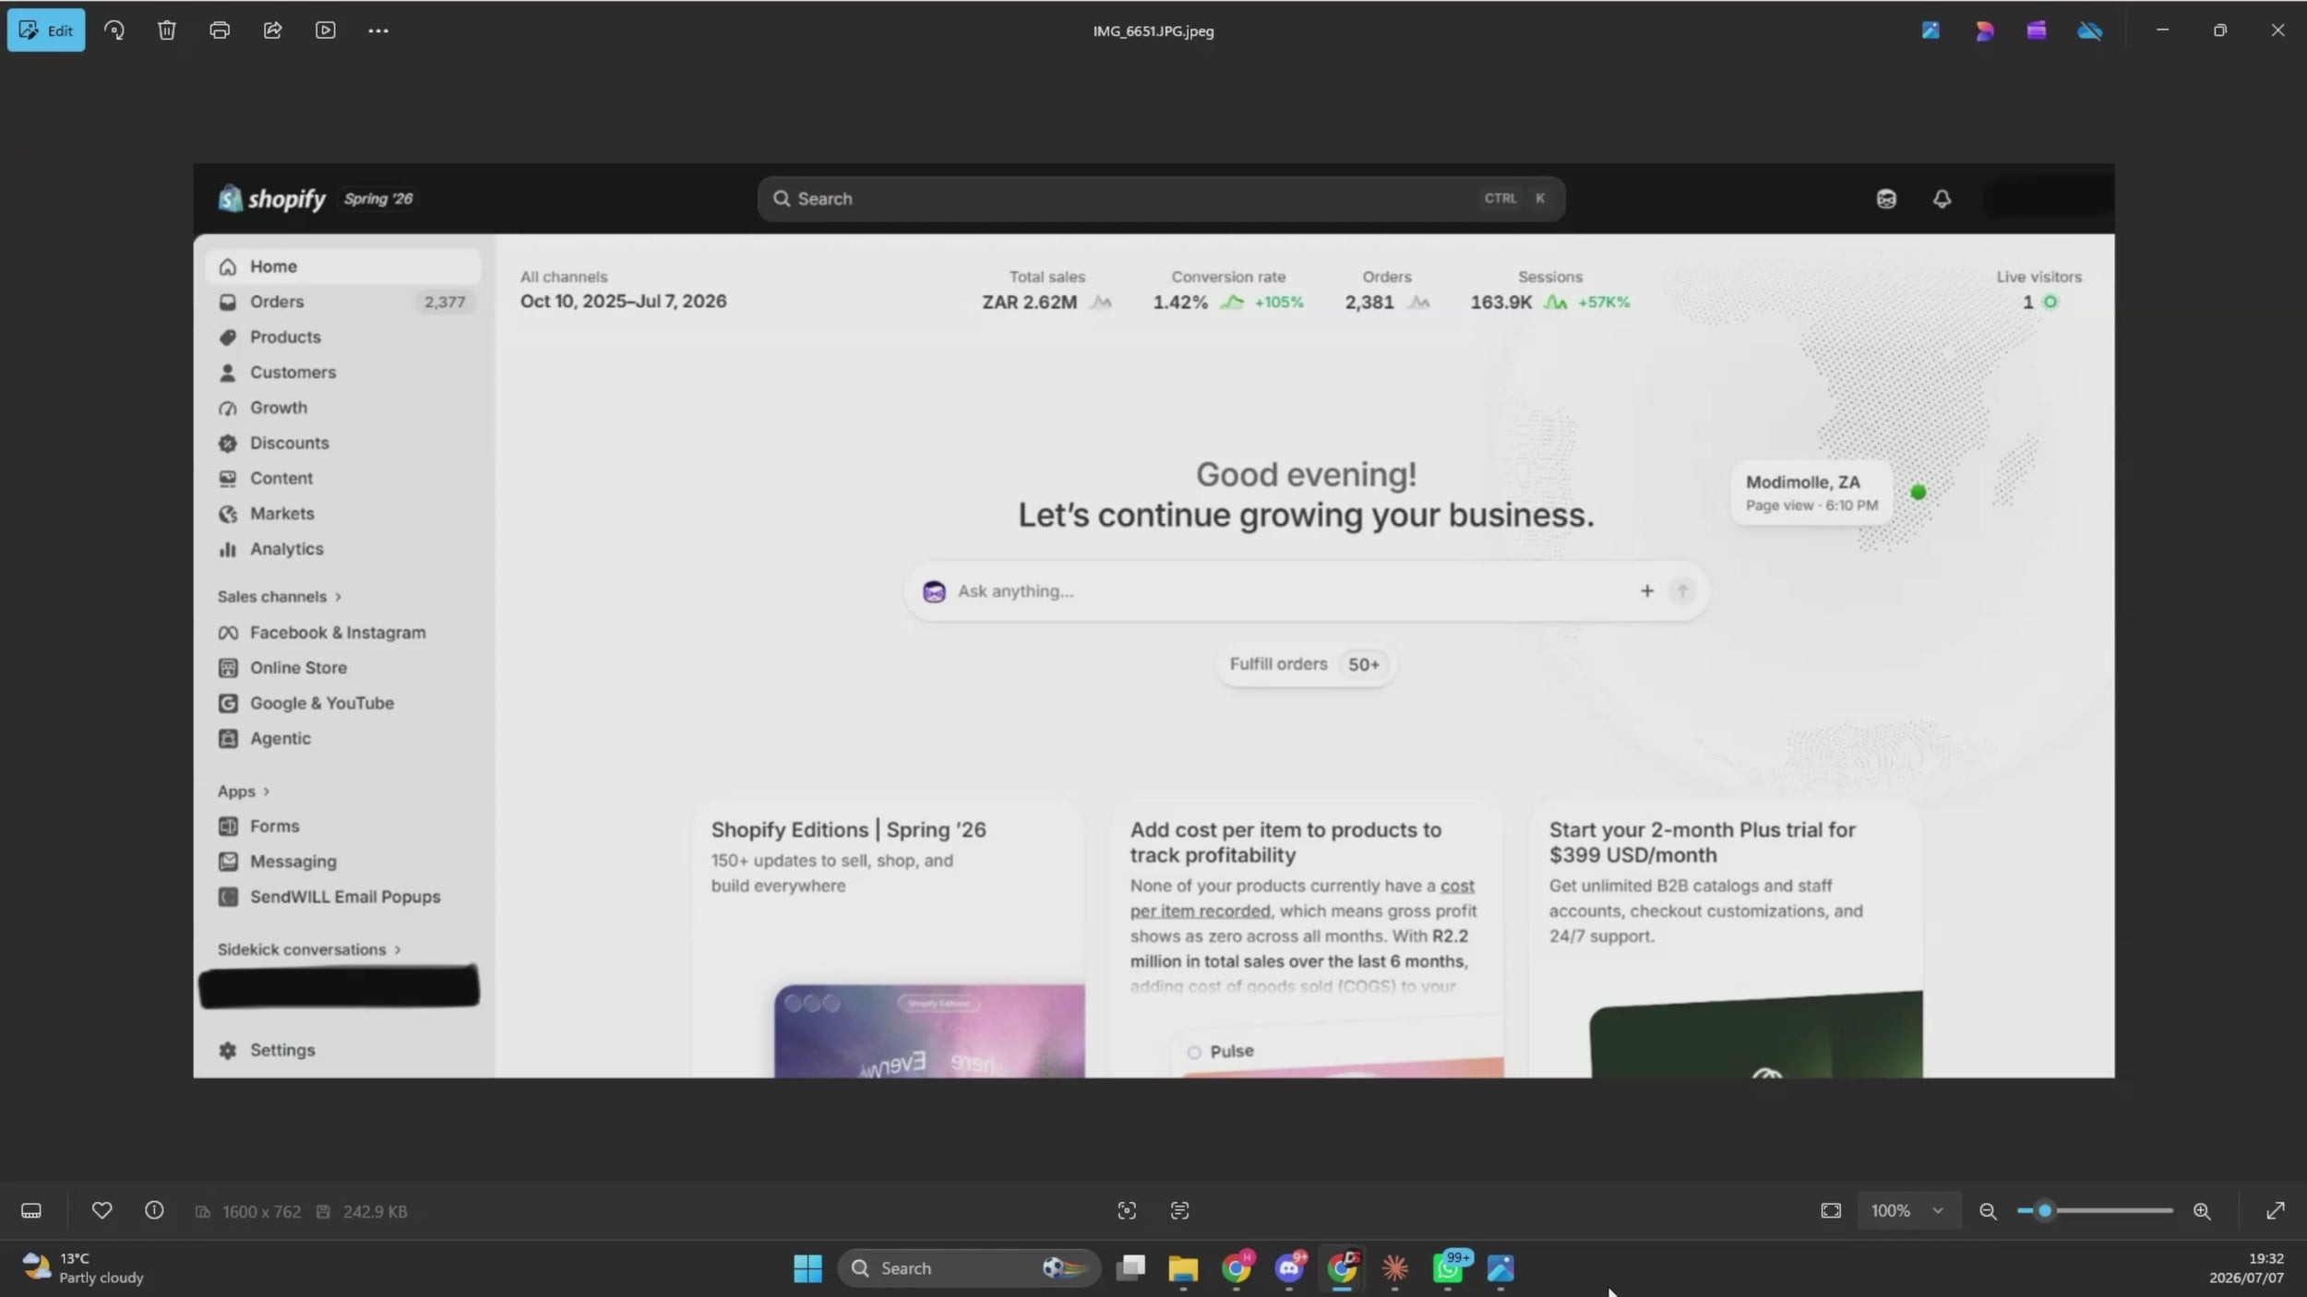Open the three-dots more options menu
Screen dimensions: 2307x1297
click(378, 30)
